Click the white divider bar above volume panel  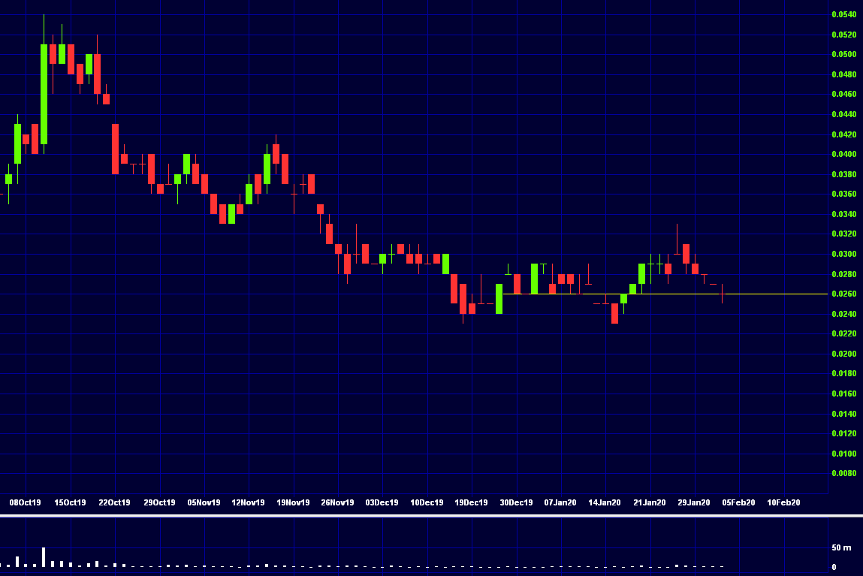431,516
